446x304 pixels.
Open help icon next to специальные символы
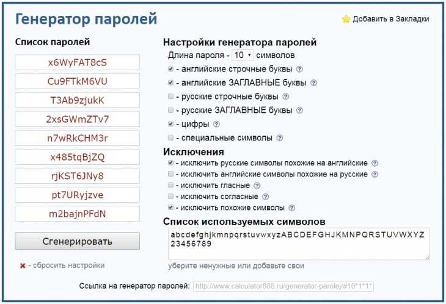[280, 138]
